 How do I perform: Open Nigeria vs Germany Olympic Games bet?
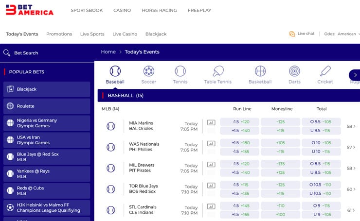pyautogui.click(x=47, y=123)
